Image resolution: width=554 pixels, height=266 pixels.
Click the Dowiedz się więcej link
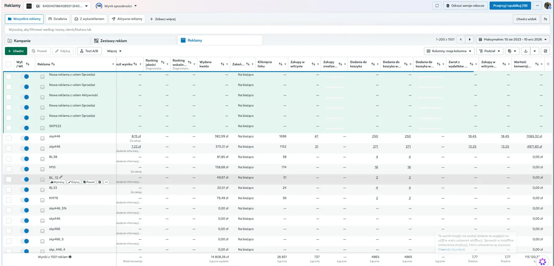[x=452, y=249]
